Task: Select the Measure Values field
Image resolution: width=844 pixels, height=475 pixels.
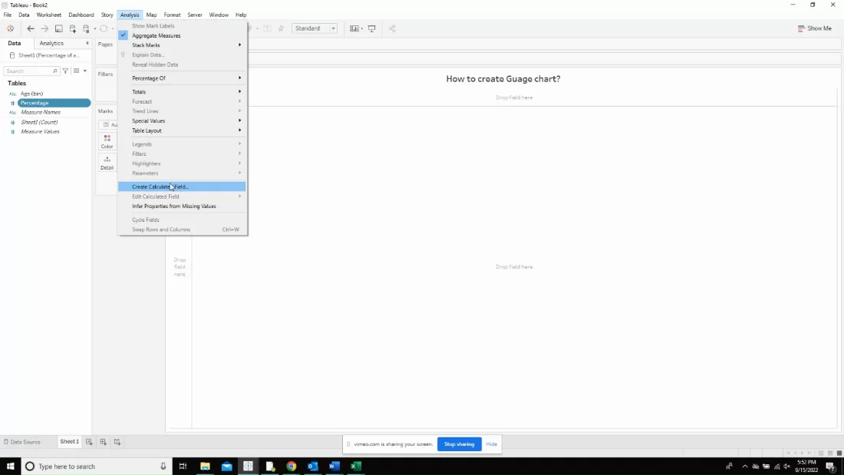Action: pos(40,132)
